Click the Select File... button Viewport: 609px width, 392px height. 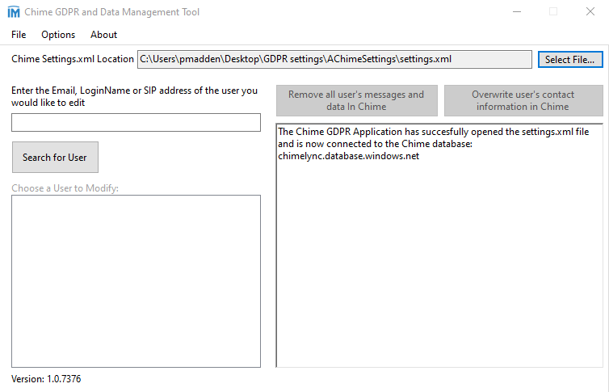569,60
